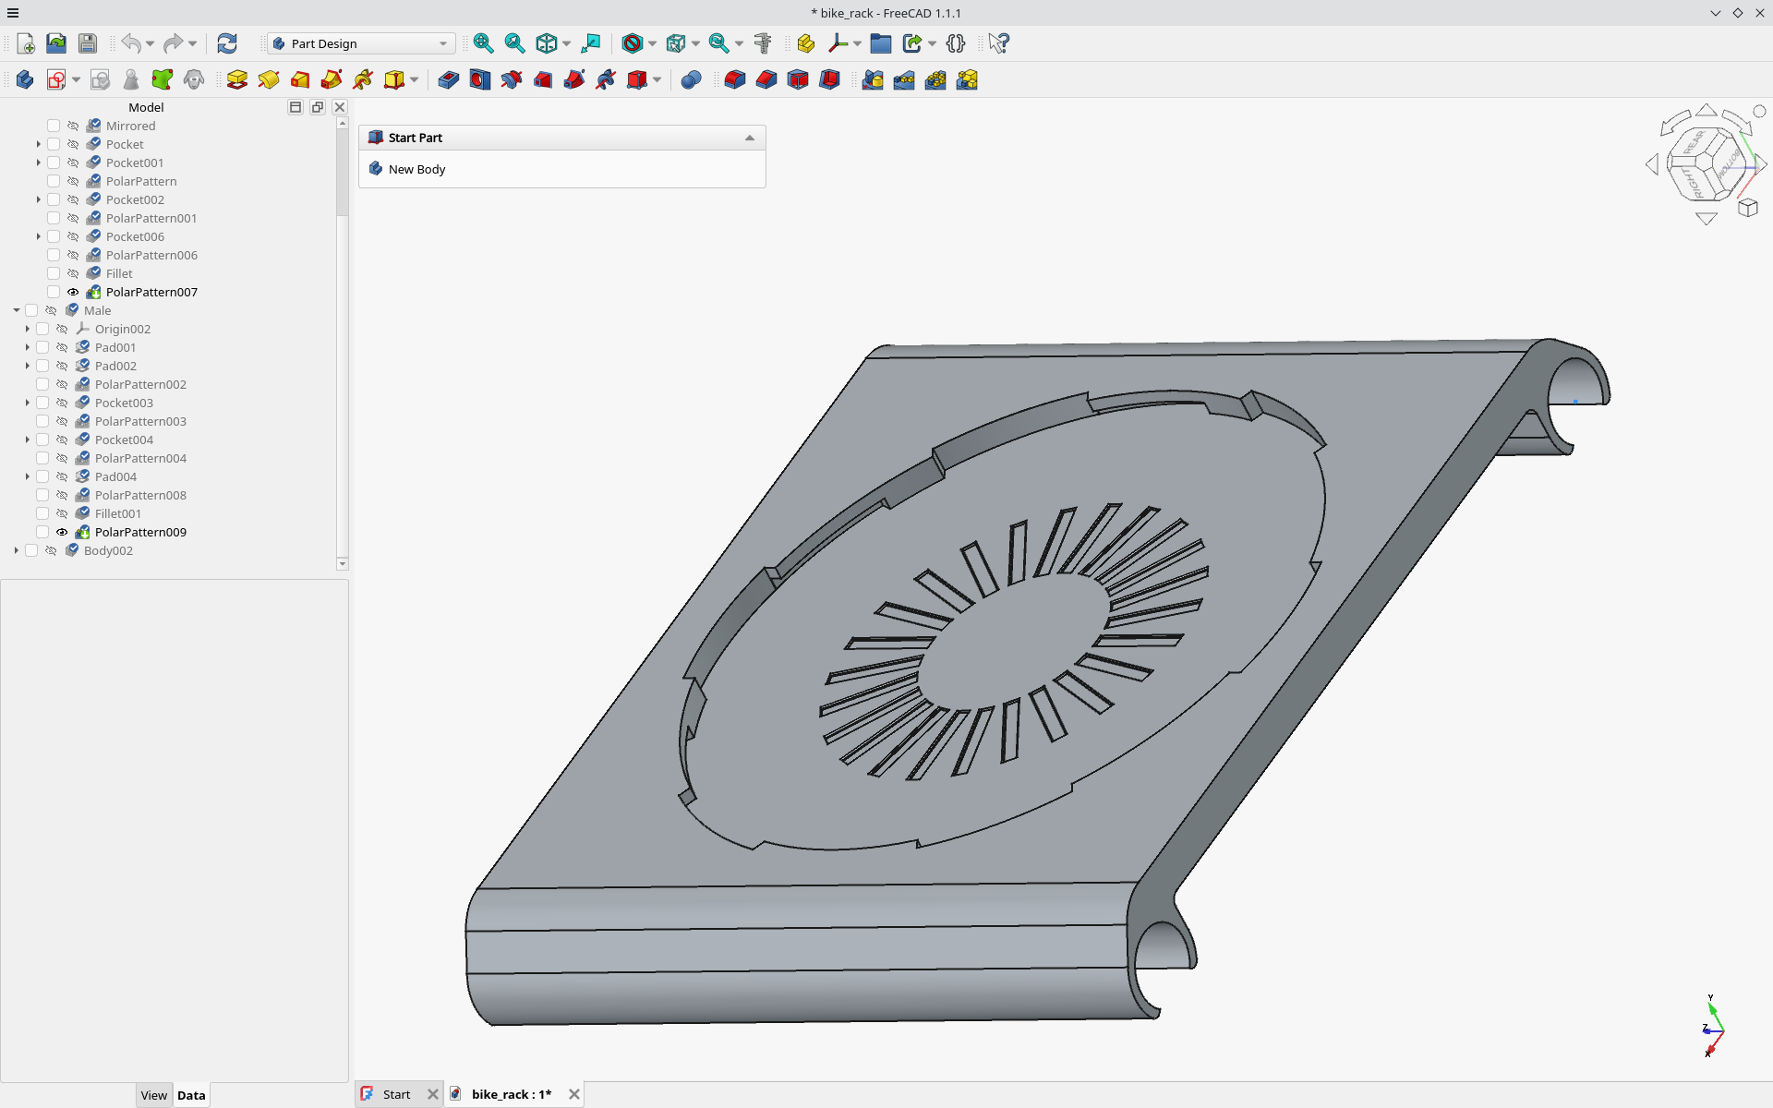
Task: Switch to the Start tab
Action: coord(396,1094)
